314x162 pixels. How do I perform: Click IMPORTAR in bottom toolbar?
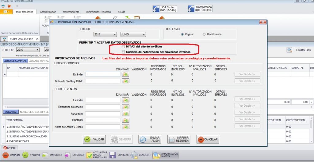coord(52,155)
